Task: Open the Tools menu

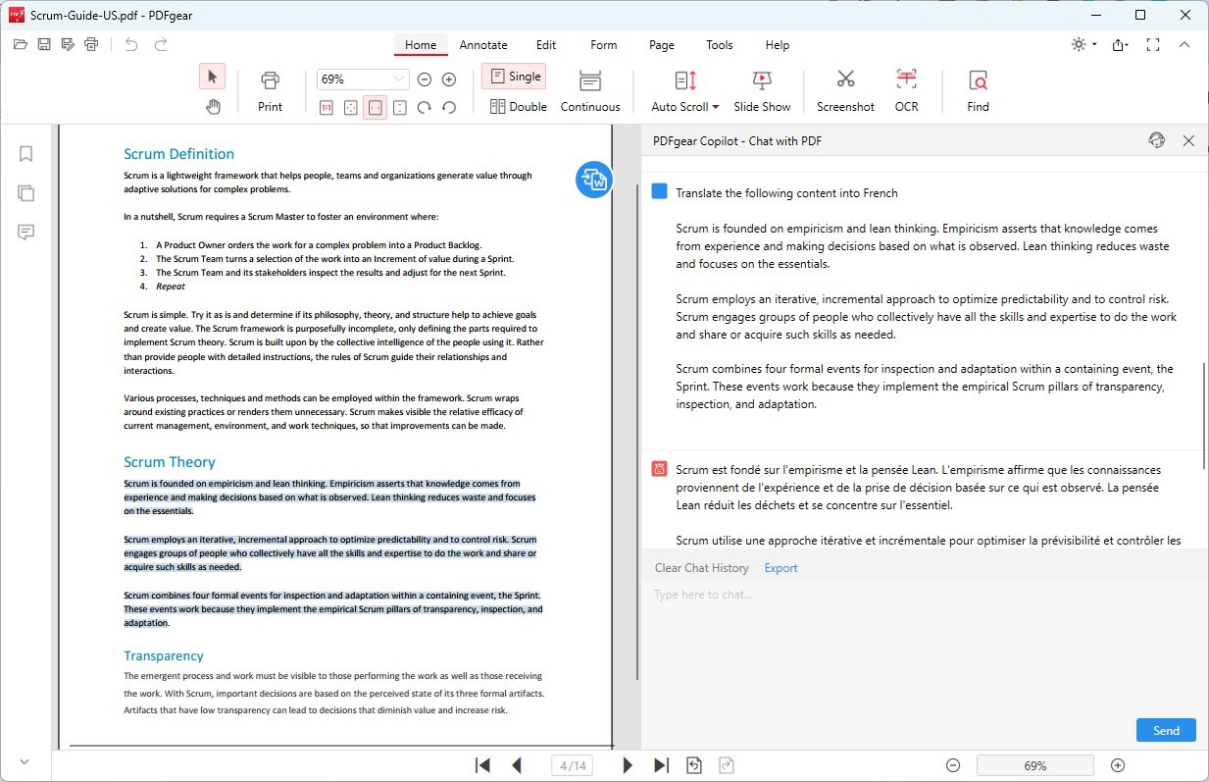Action: (719, 44)
